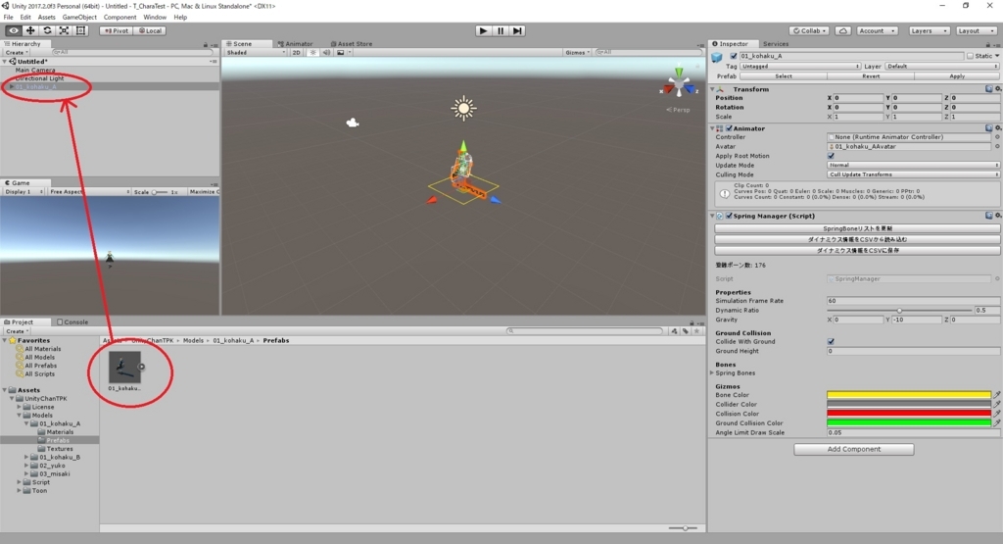1003x544 pixels.
Task: Pick Bone Color with eyedropper
Action: pos(996,395)
